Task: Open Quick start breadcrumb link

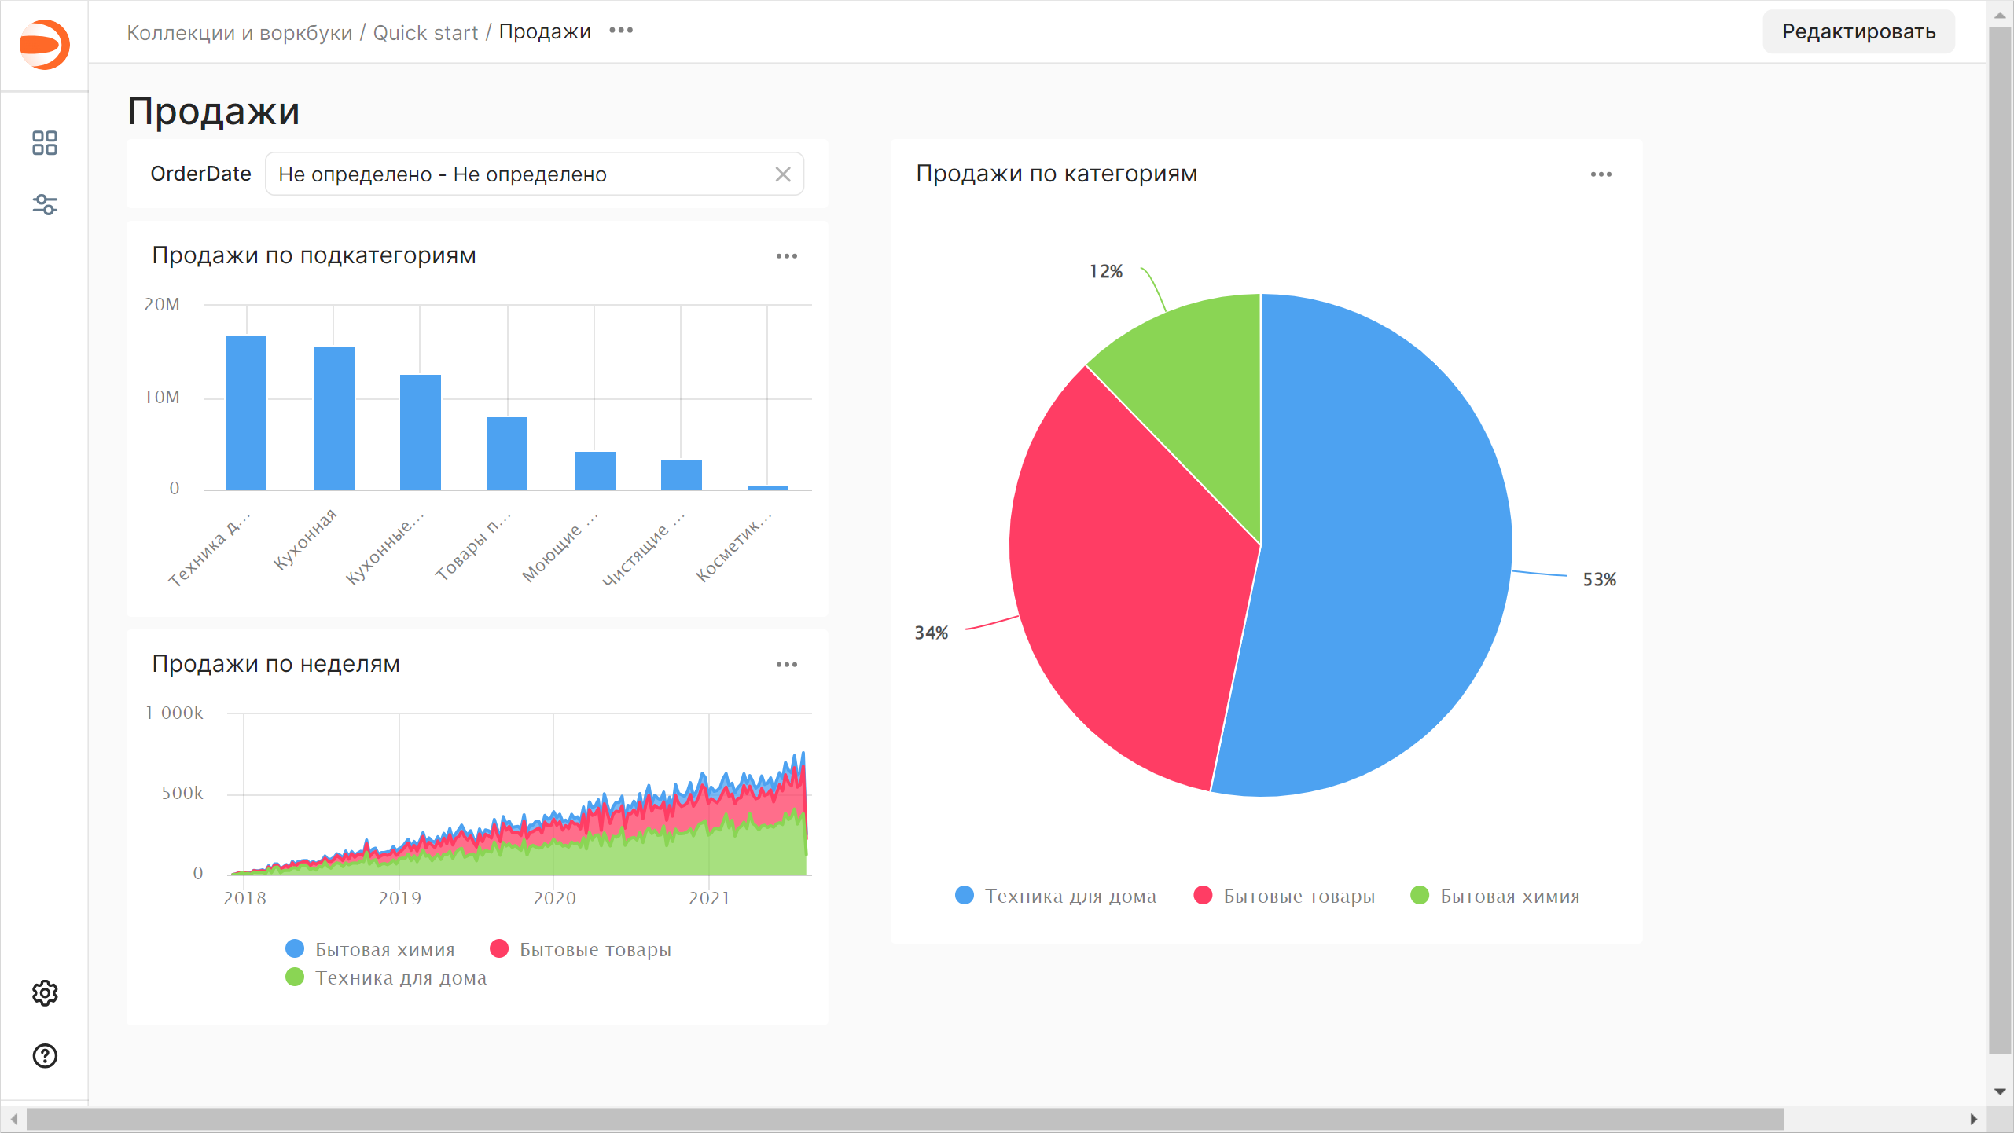Action: (425, 32)
